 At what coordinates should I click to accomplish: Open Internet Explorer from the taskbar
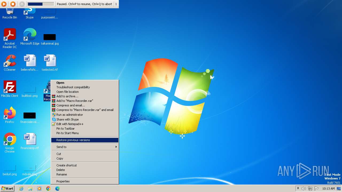coord(21,189)
